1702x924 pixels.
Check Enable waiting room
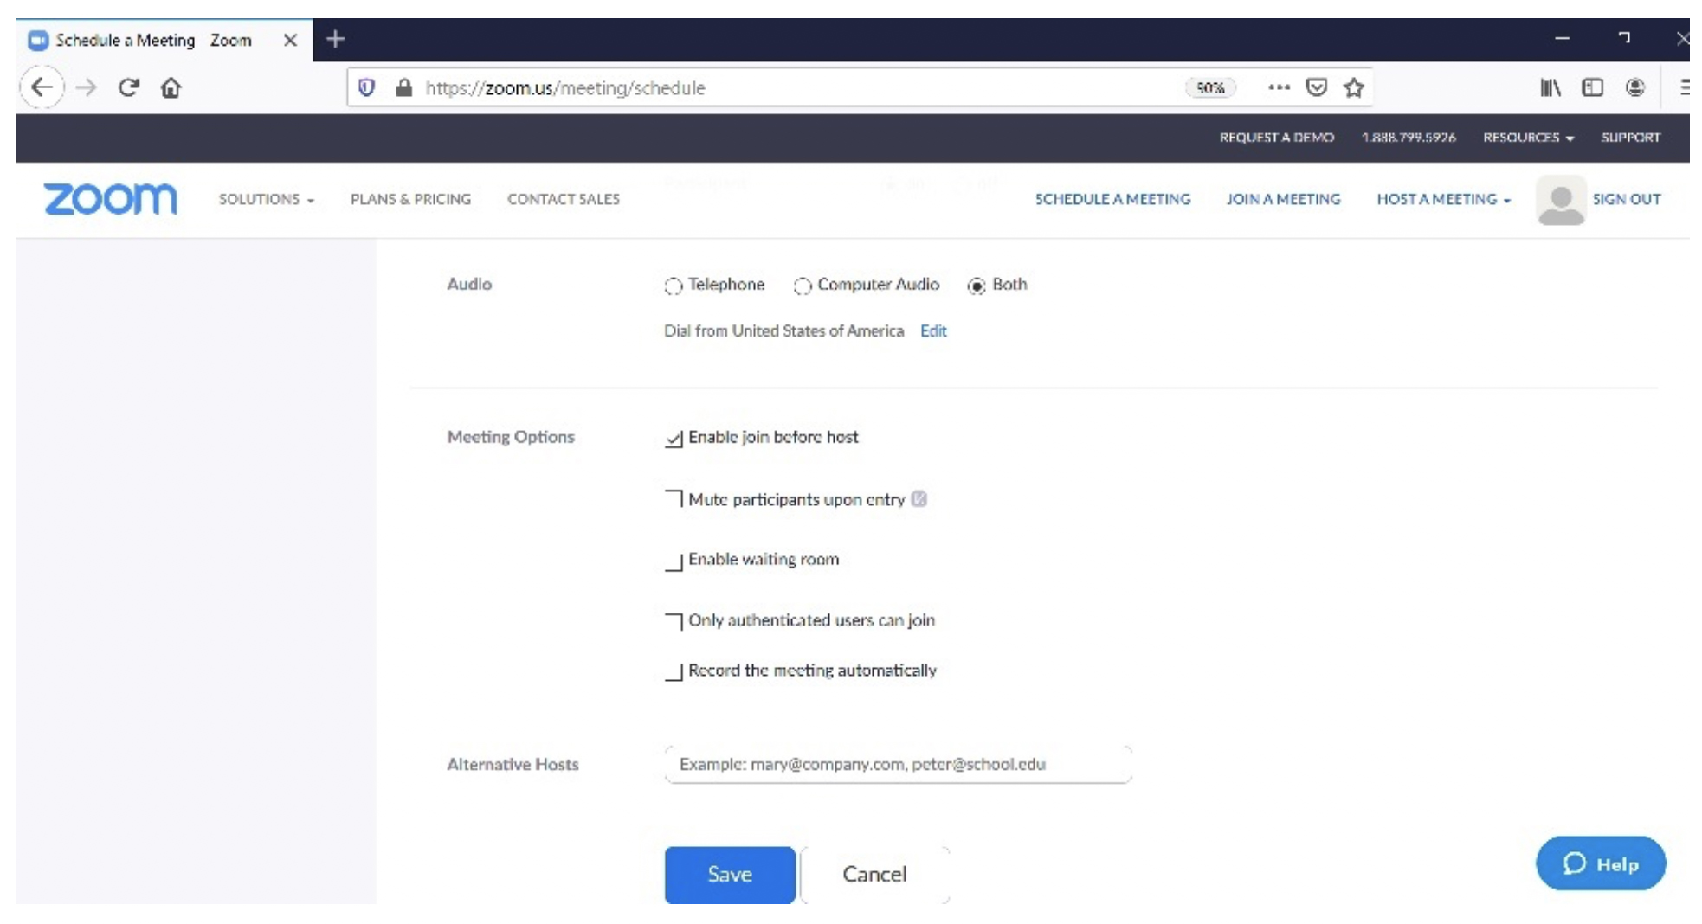(674, 561)
